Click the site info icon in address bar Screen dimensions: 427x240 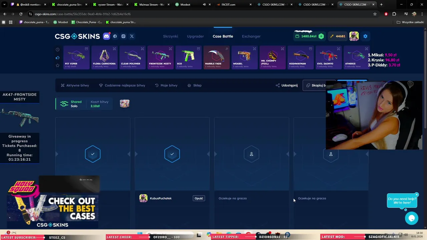30,14
